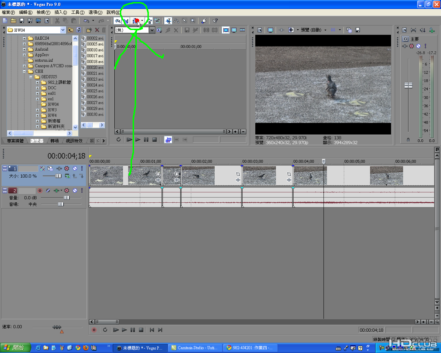Select the zoom edit tool

pos(193,21)
